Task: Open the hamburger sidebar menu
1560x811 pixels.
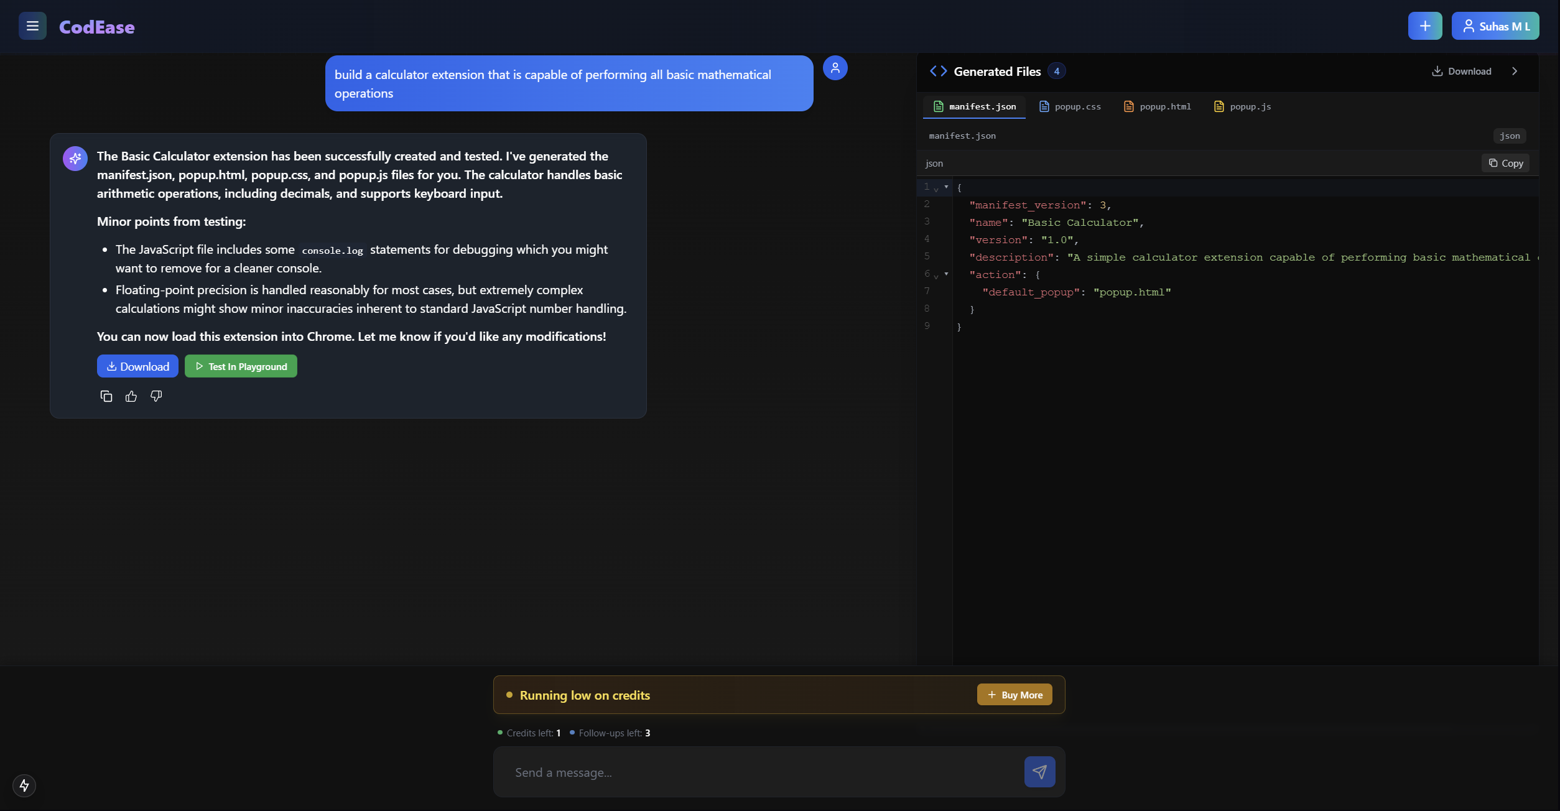Action: (x=32, y=26)
